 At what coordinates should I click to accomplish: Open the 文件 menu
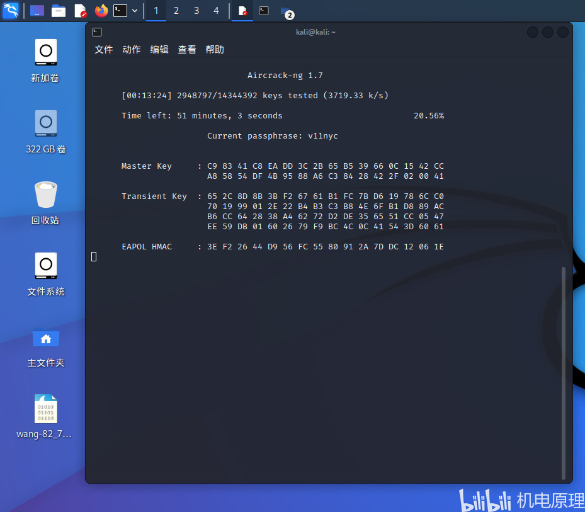click(x=104, y=50)
